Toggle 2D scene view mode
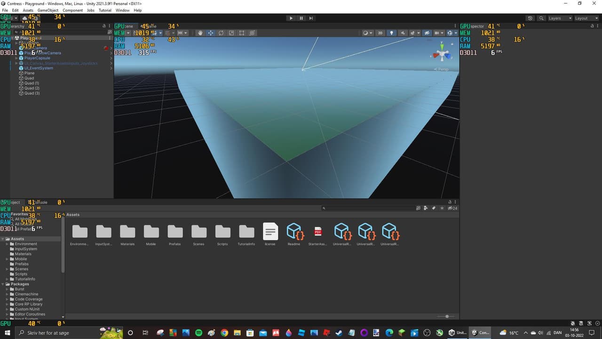 [x=380, y=33]
